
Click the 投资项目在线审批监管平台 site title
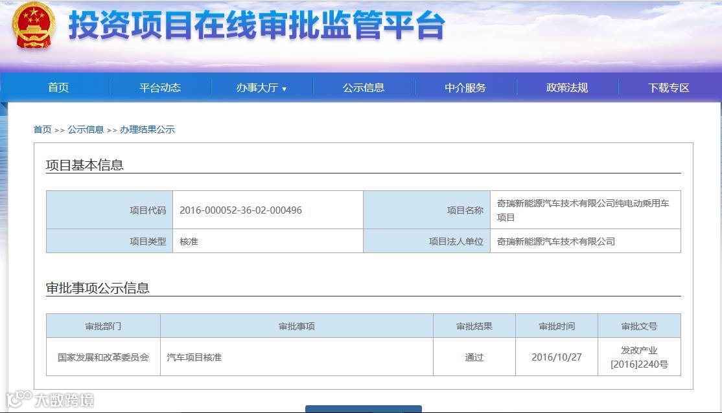tap(257, 25)
